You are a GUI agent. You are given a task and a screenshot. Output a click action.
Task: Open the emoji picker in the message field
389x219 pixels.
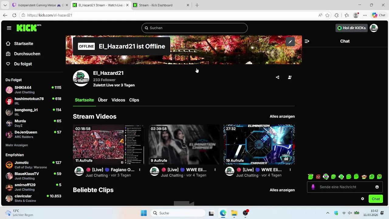click(377, 187)
